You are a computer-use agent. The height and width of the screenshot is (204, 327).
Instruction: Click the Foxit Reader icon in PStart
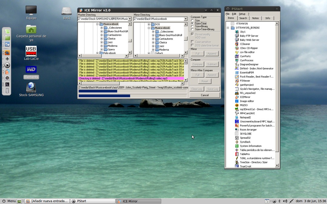237,77
